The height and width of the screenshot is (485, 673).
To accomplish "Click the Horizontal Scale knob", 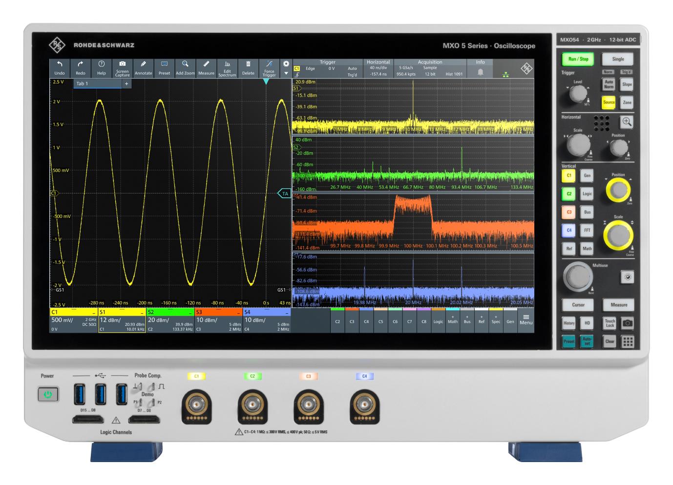I will [x=578, y=144].
